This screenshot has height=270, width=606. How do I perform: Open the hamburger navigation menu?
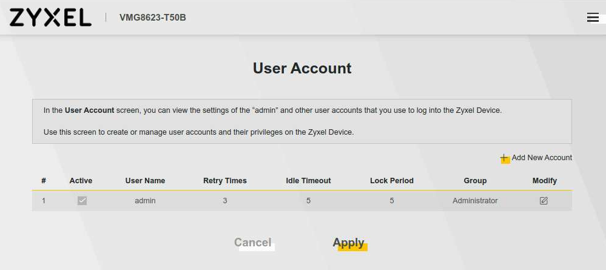pyautogui.click(x=593, y=18)
